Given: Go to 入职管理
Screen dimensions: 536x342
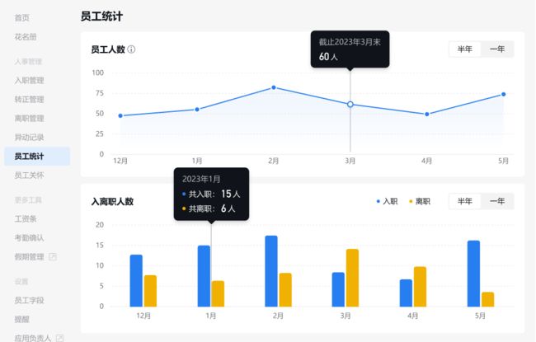Looking at the screenshot, I should (x=30, y=81).
